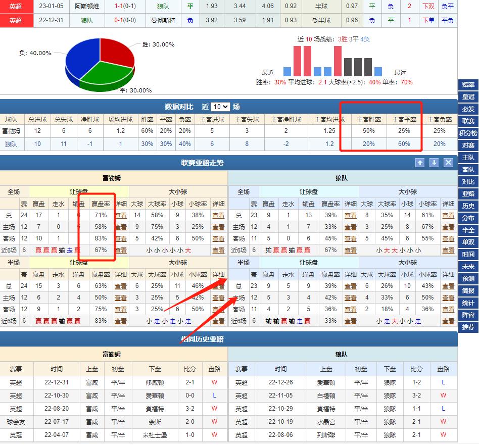Jump to 时间 section from sidebar

click(468, 255)
